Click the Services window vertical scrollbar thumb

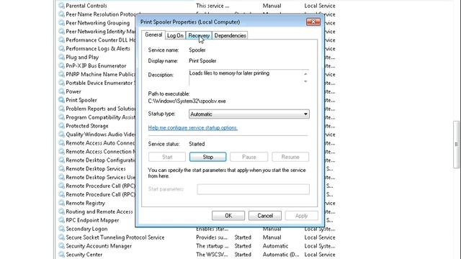point(457,144)
